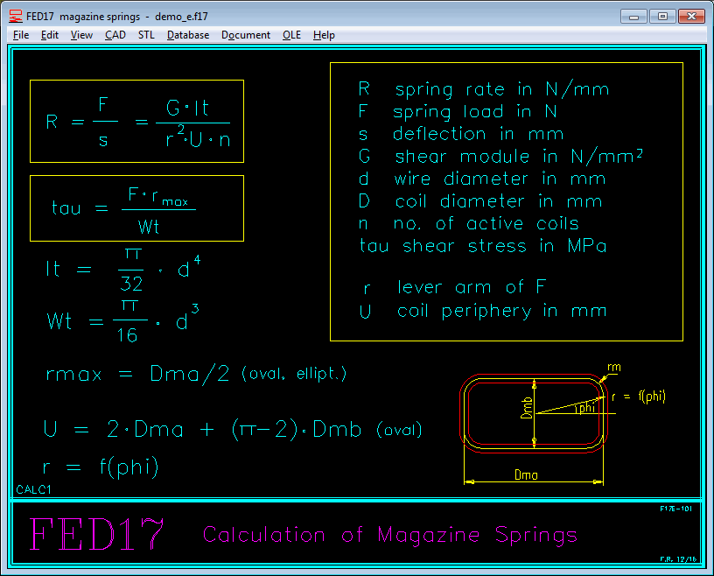
Task: Click the Wt = π/16 · d³ formula
Action: pyautogui.click(x=123, y=321)
